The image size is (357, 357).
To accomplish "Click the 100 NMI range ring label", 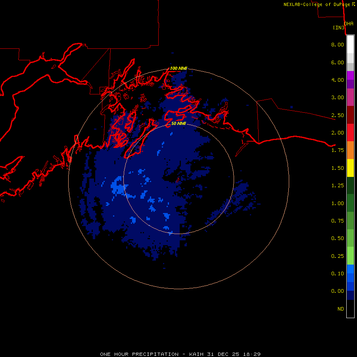I will click(x=178, y=68).
